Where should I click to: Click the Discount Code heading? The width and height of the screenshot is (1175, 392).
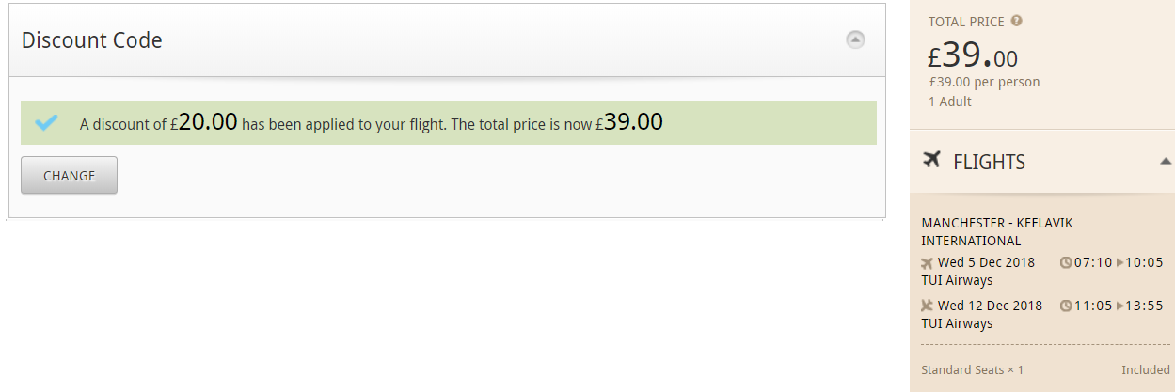click(92, 40)
